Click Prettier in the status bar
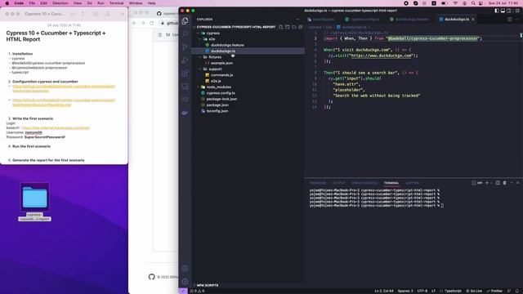Image resolution: width=523 pixels, height=294 pixels. click(494, 291)
